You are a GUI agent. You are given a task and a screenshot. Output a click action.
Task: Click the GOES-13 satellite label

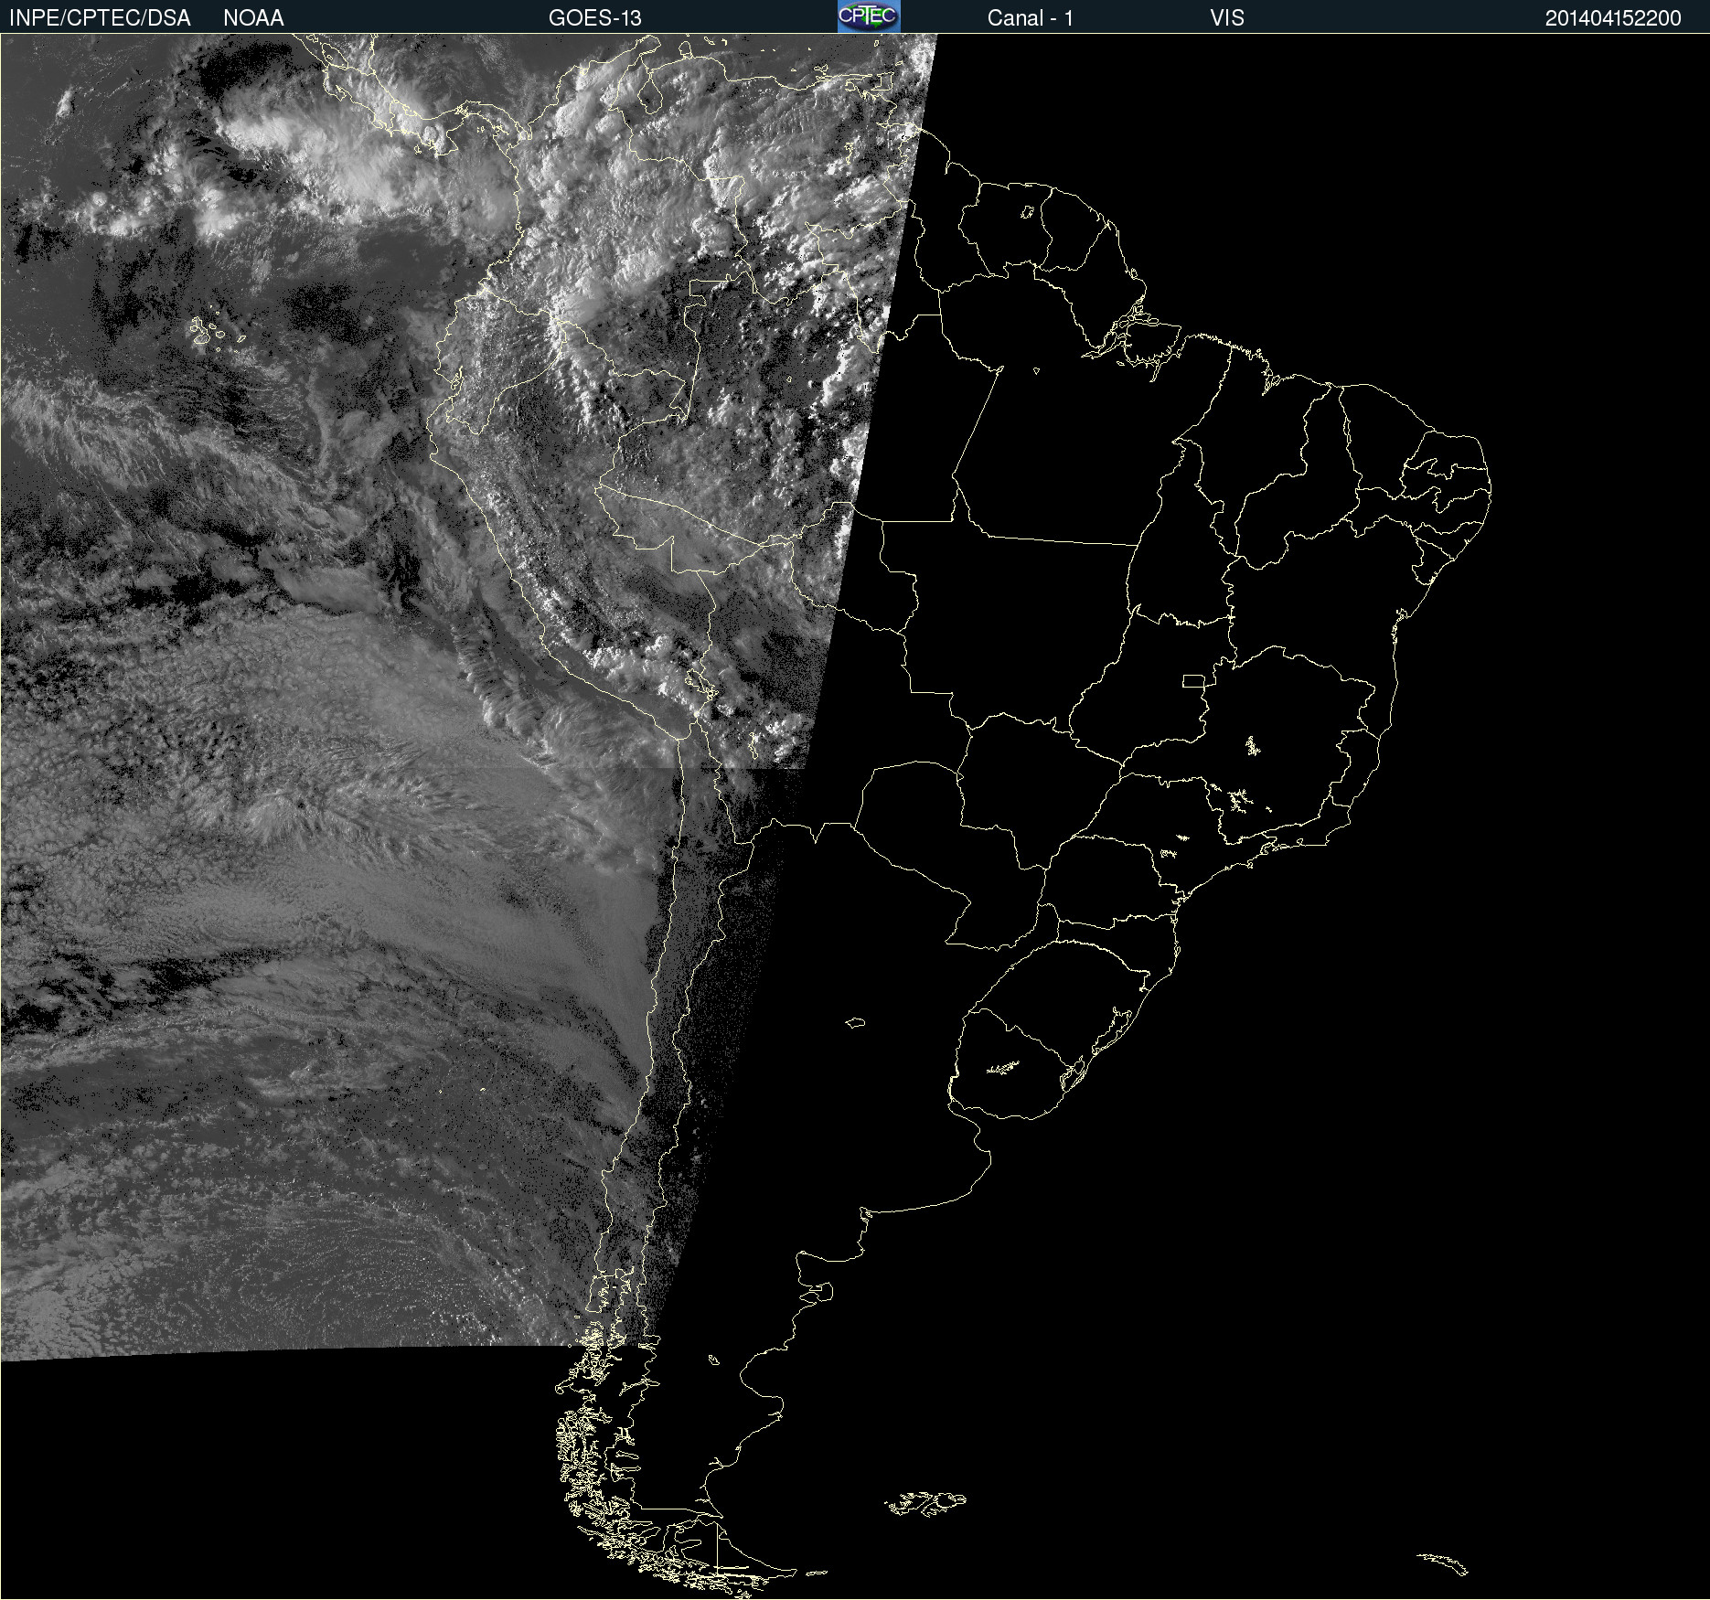(594, 18)
